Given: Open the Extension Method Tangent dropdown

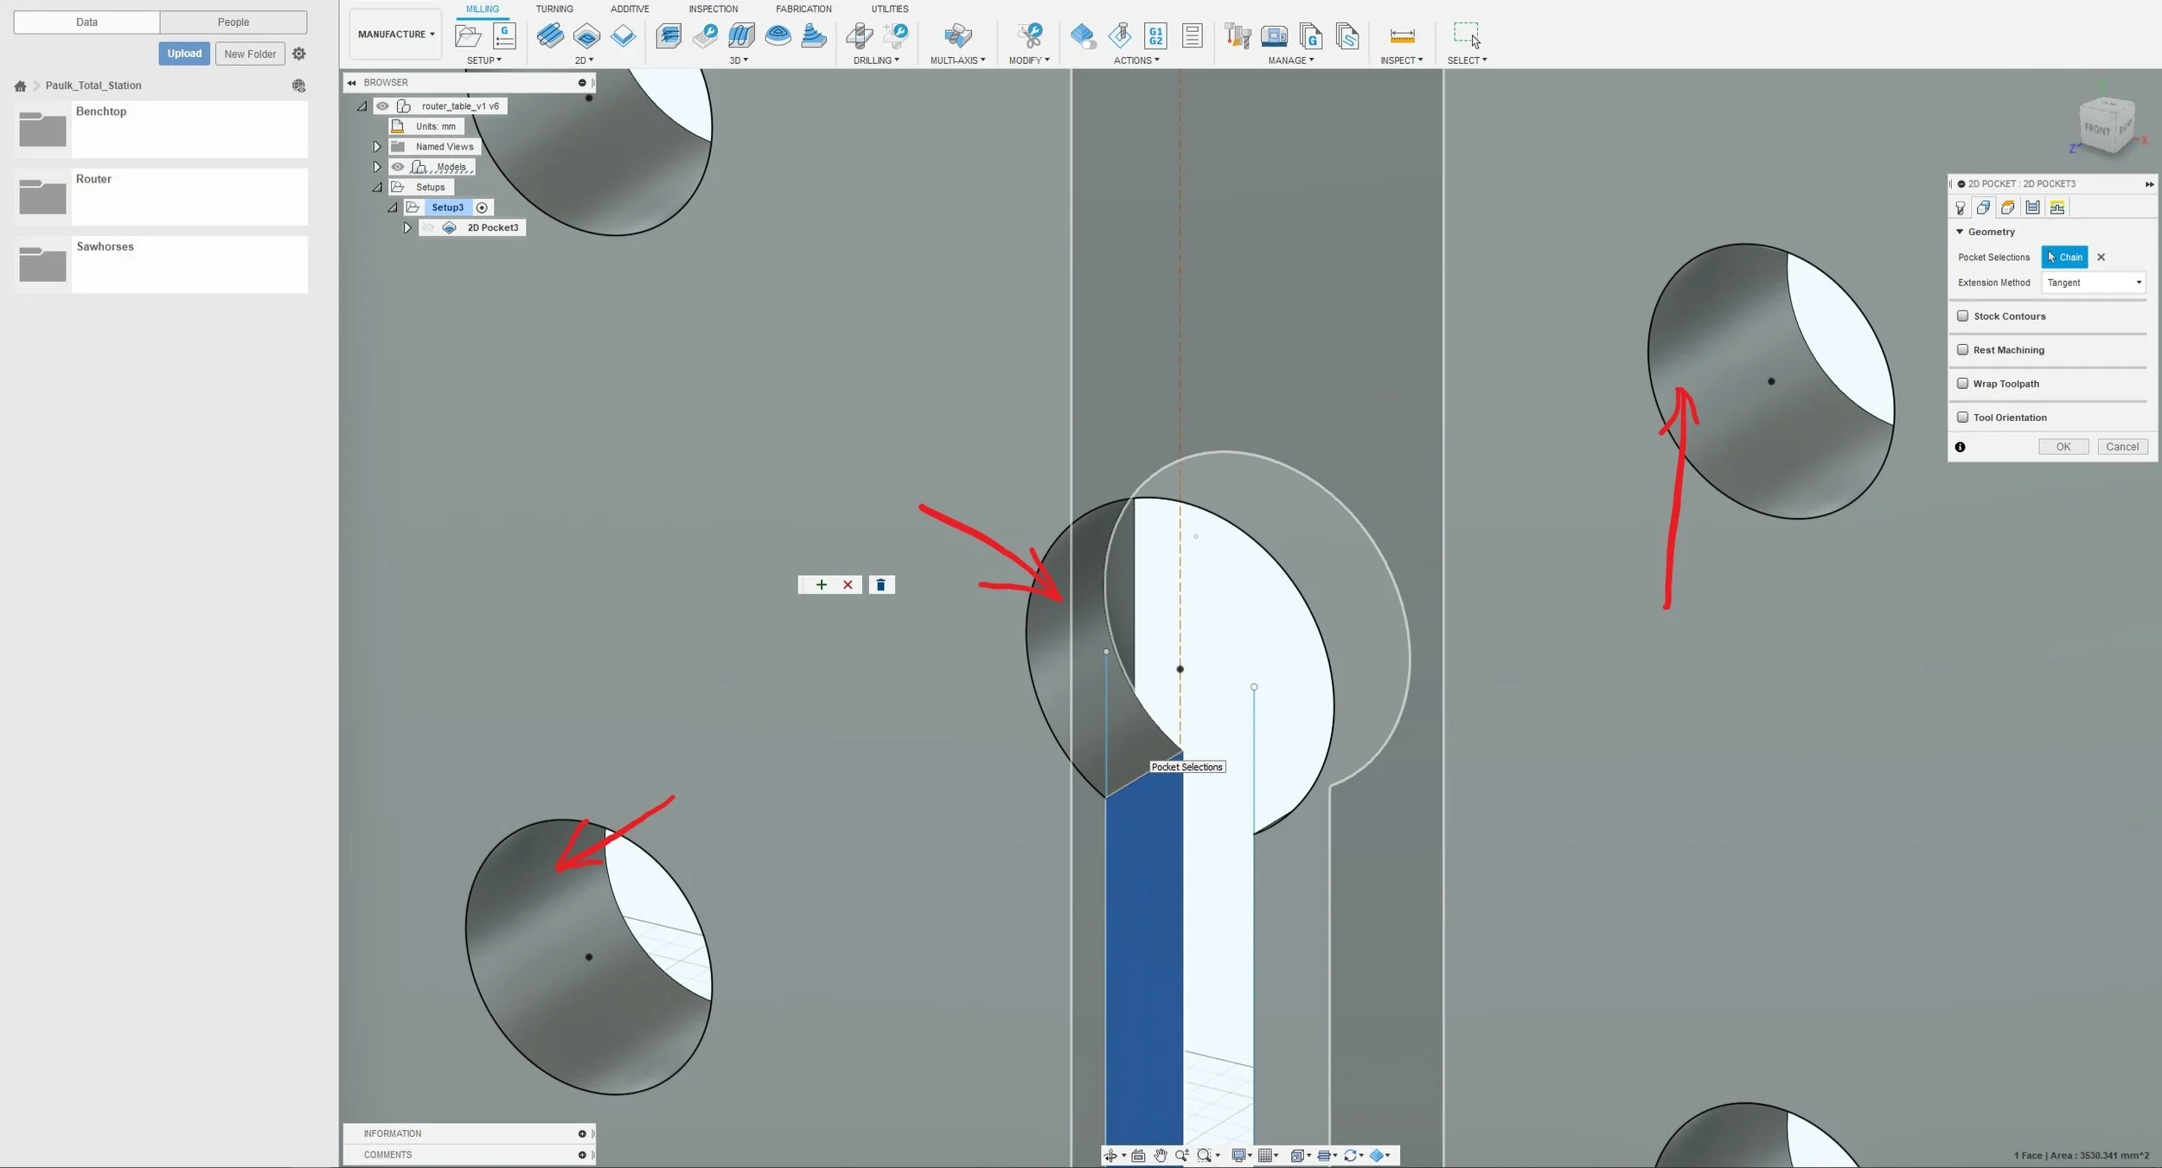Looking at the screenshot, I should click(x=2094, y=283).
